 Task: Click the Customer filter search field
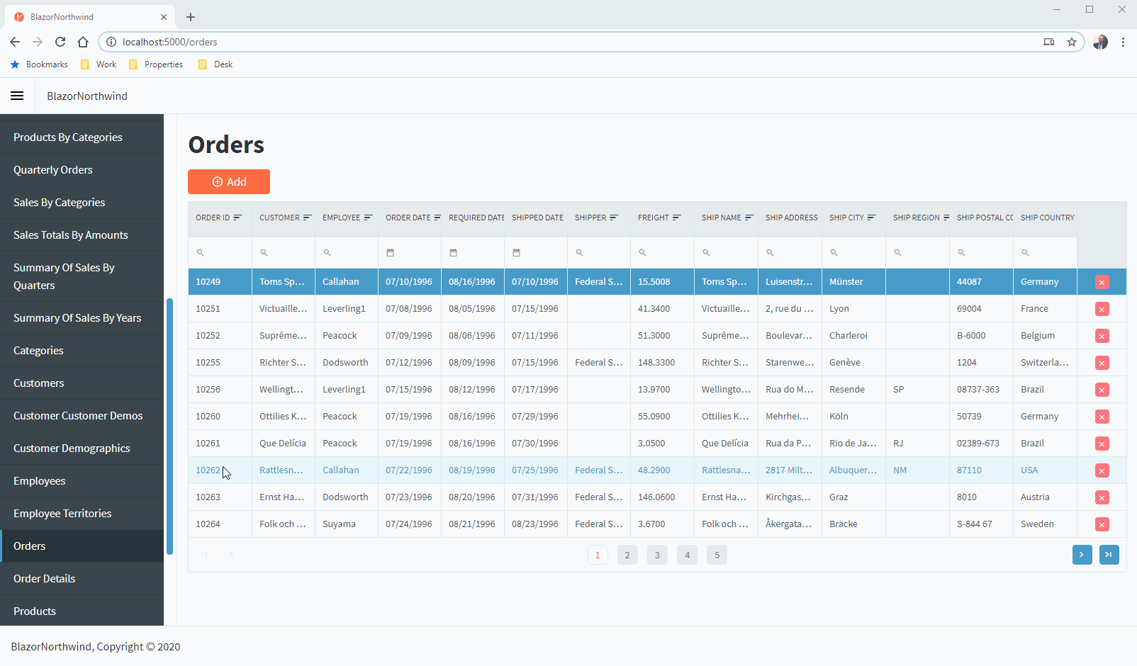pos(284,252)
